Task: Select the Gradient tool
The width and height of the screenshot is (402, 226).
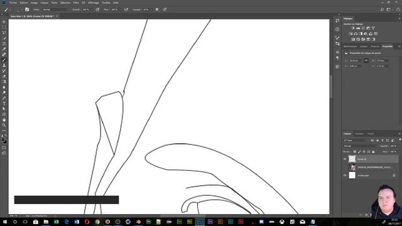Action: tap(4, 82)
